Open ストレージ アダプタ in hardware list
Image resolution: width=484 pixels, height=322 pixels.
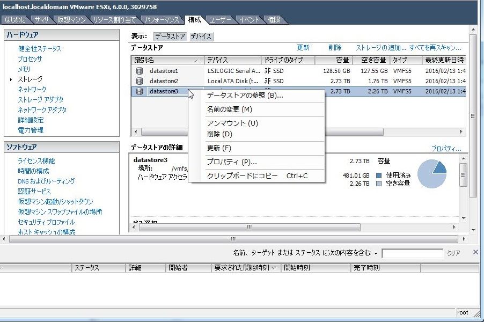coord(40,99)
